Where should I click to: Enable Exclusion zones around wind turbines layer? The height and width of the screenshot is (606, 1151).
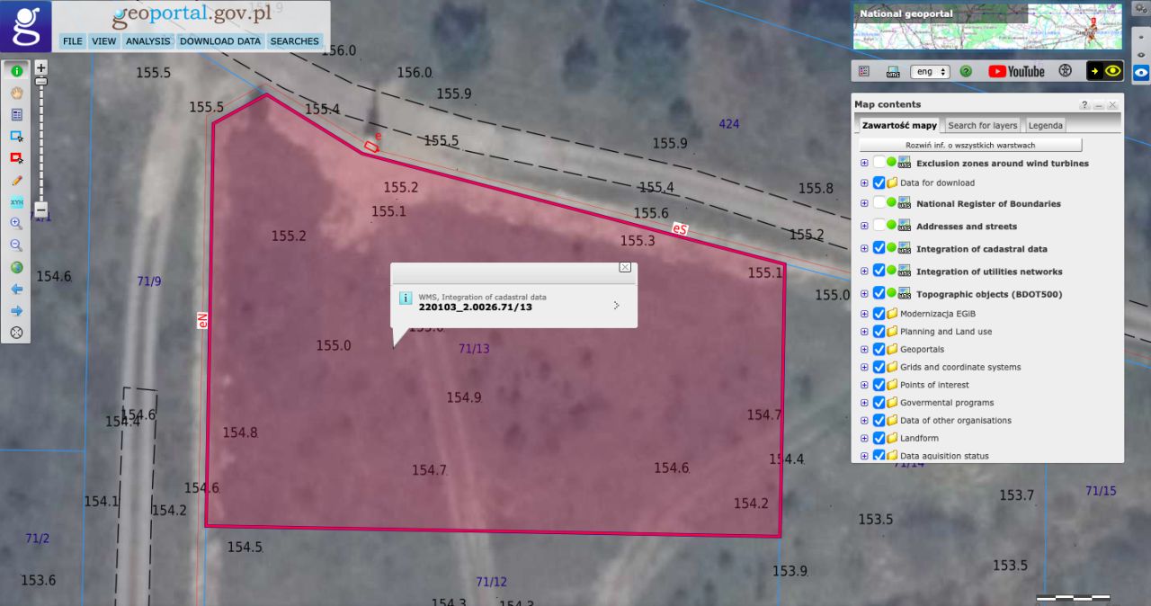(879, 163)
